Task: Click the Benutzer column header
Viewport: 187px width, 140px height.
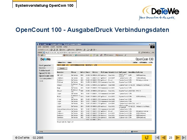Action: point(60,72)
